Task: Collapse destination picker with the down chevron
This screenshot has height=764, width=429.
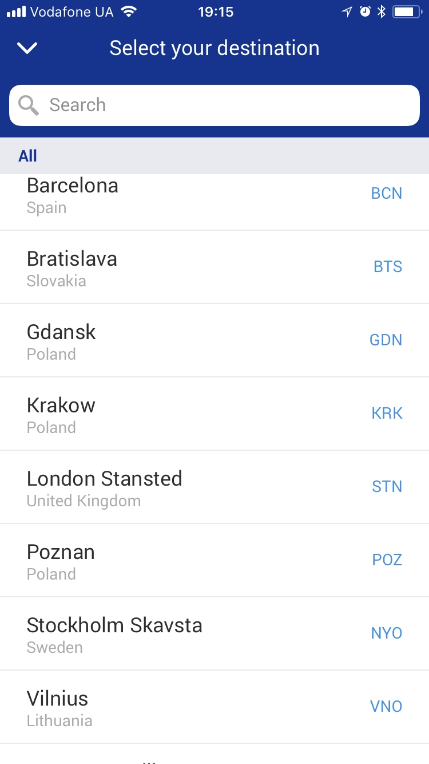Action: click(27, 48)
